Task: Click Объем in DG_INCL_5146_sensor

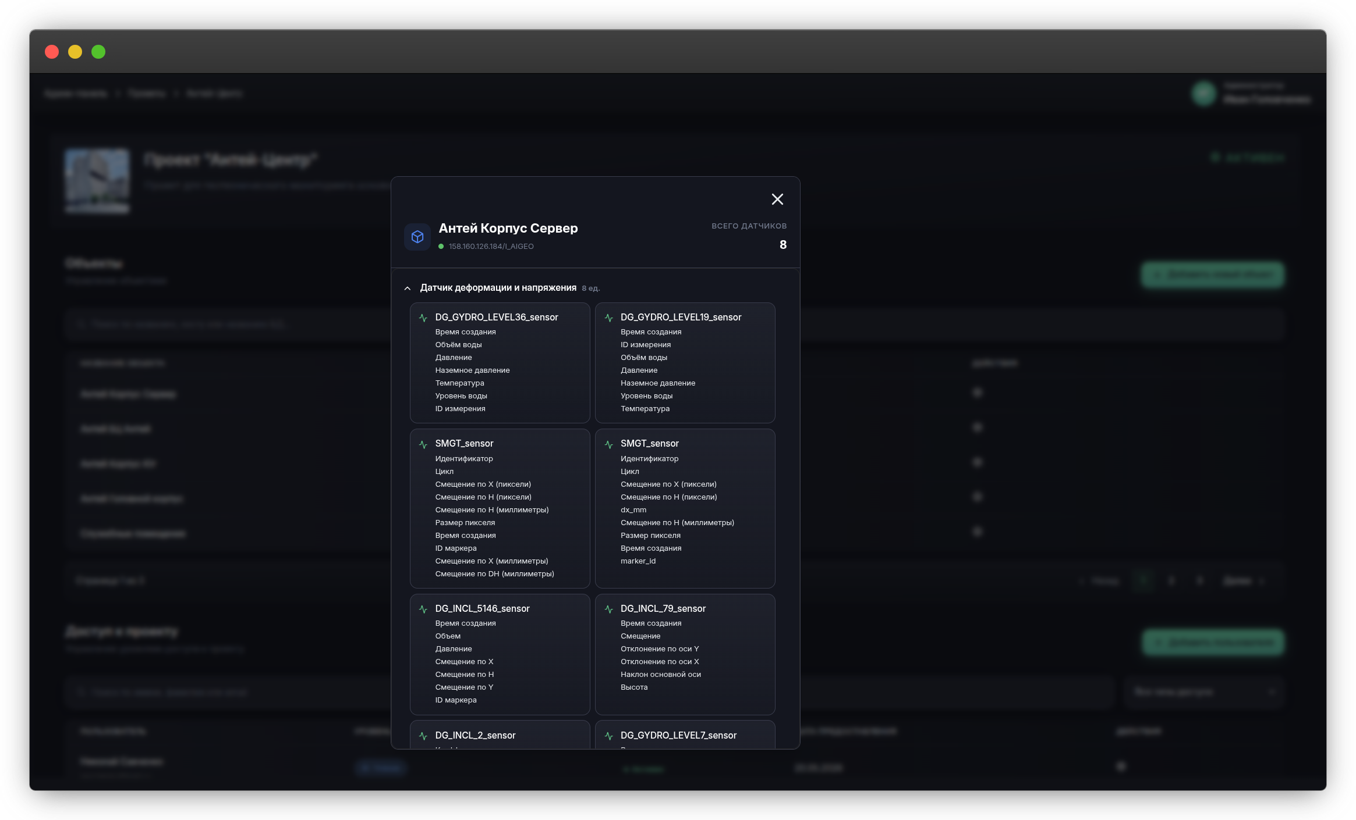Action: coord(448,636)
